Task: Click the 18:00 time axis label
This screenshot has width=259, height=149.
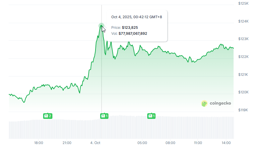Action: 39,143
